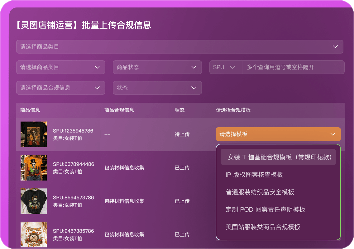This screenshot has width=354, height=249.
Task: Expand the 状态 filter dropdown
Action: (x=157, y=88)
